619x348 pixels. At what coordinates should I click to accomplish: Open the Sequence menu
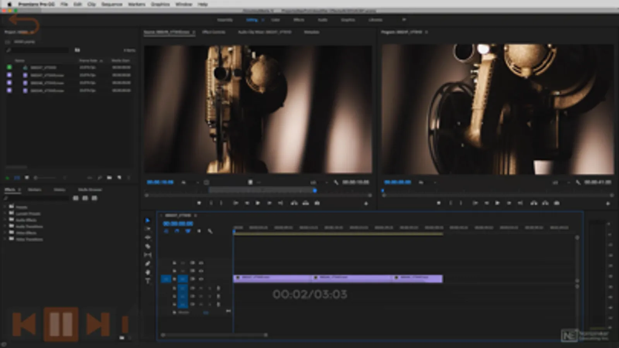[x=111, y=4]
